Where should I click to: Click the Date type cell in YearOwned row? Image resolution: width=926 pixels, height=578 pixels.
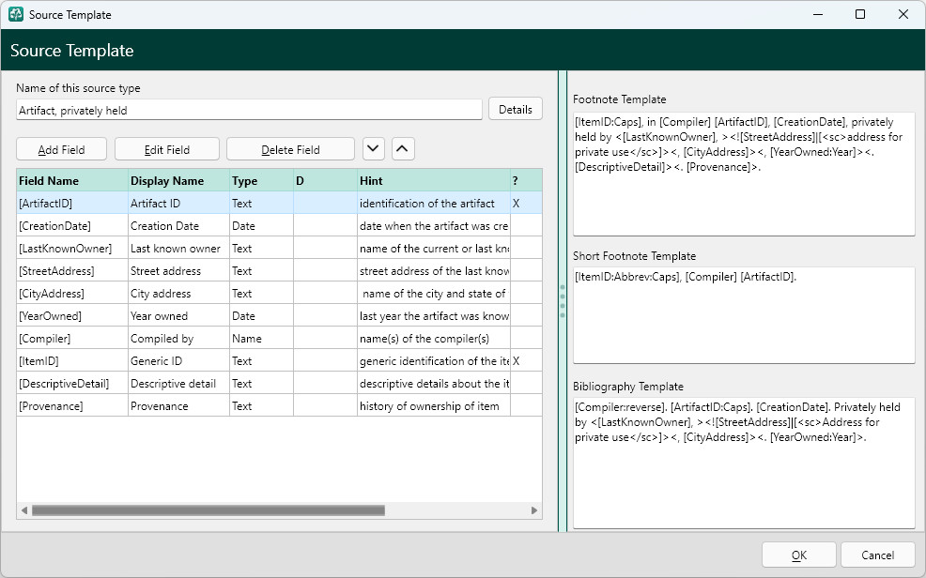262,315
